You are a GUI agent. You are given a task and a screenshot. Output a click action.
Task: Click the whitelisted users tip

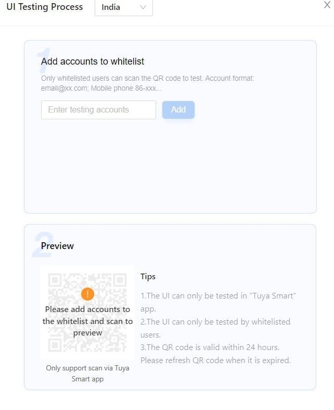click(x=215, y=328)
